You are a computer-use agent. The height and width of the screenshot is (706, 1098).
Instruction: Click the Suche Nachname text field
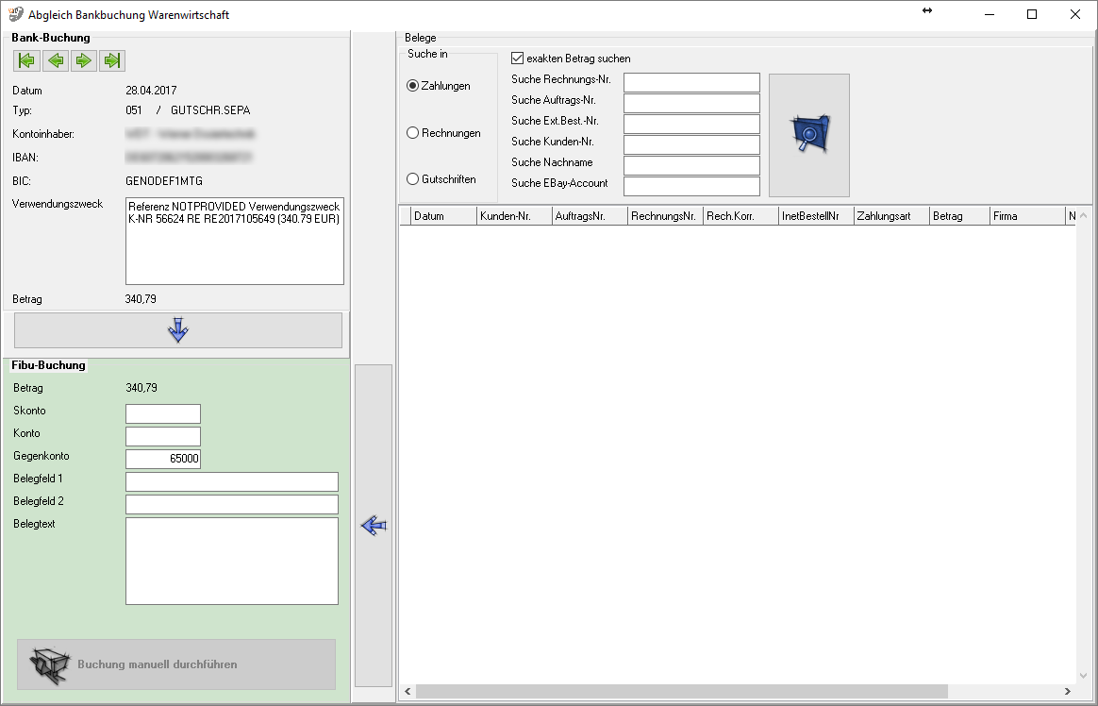[x=691, y=165]
